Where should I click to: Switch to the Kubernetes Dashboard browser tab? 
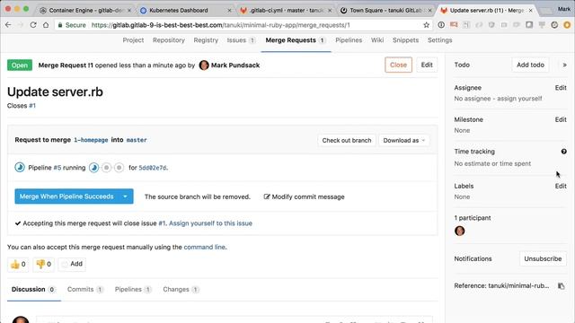coord(179,10)
